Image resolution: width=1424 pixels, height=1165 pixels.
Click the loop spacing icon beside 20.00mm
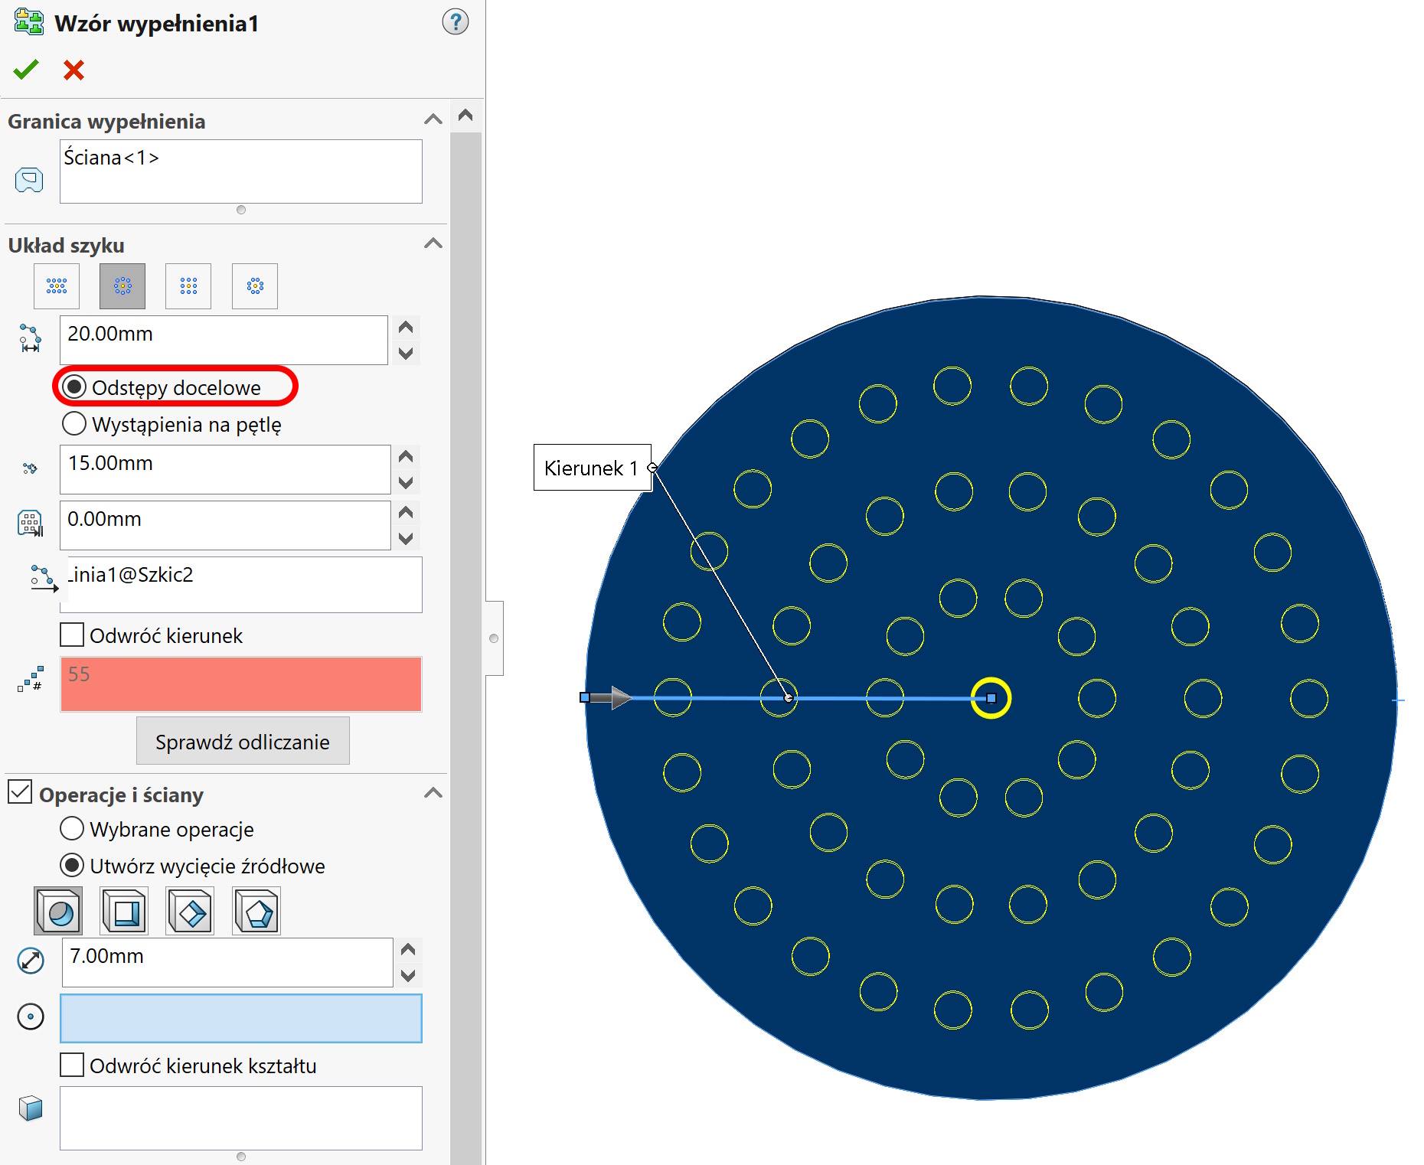30,338
